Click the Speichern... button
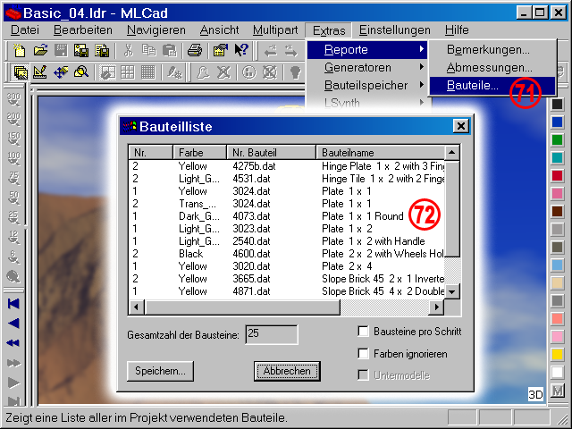Screen dimensions: 572x429 [160, 371]
